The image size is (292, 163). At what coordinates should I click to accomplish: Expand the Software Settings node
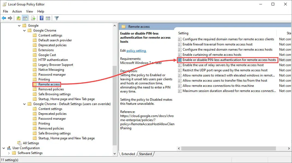tap(9, 153)
